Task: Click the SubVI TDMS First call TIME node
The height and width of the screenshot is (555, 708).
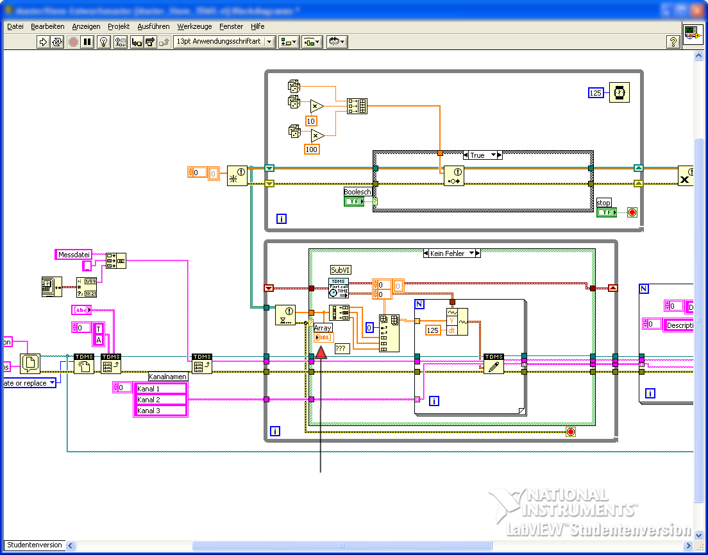Action: coord(339,288)
